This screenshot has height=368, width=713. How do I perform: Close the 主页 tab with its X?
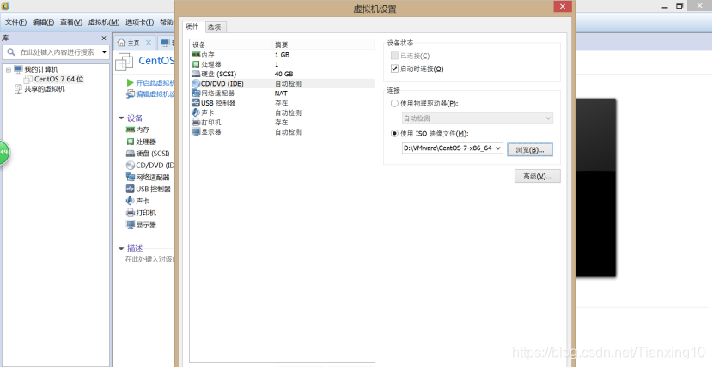pyautogui.click(x=149, y=43)
